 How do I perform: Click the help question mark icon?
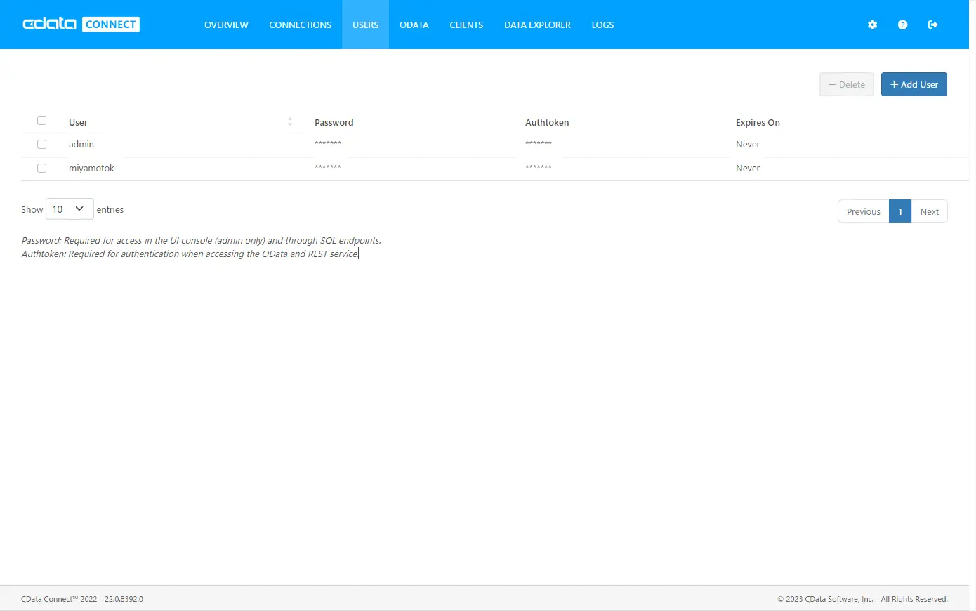(x=902, y=25)
